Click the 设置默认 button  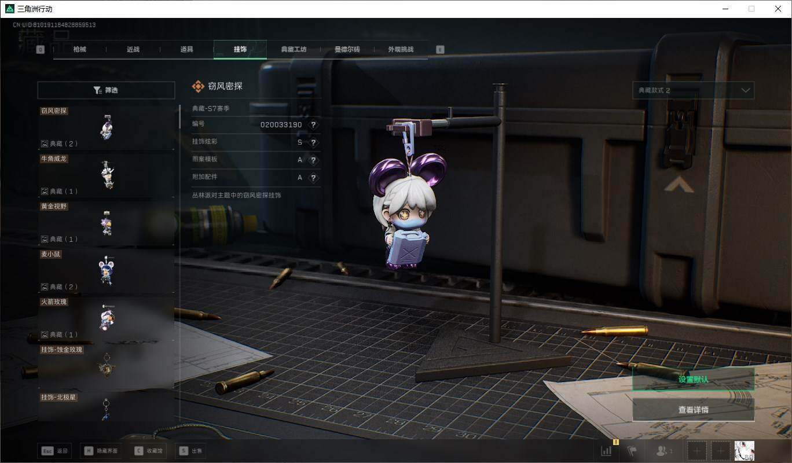coord(693,380)
